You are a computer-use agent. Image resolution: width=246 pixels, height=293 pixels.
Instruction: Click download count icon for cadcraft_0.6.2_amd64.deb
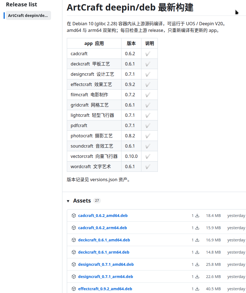197,216
